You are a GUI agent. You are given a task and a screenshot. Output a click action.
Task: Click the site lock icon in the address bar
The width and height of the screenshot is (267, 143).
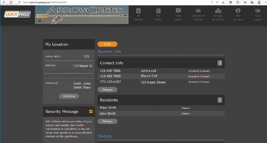[x=19, y=3]
